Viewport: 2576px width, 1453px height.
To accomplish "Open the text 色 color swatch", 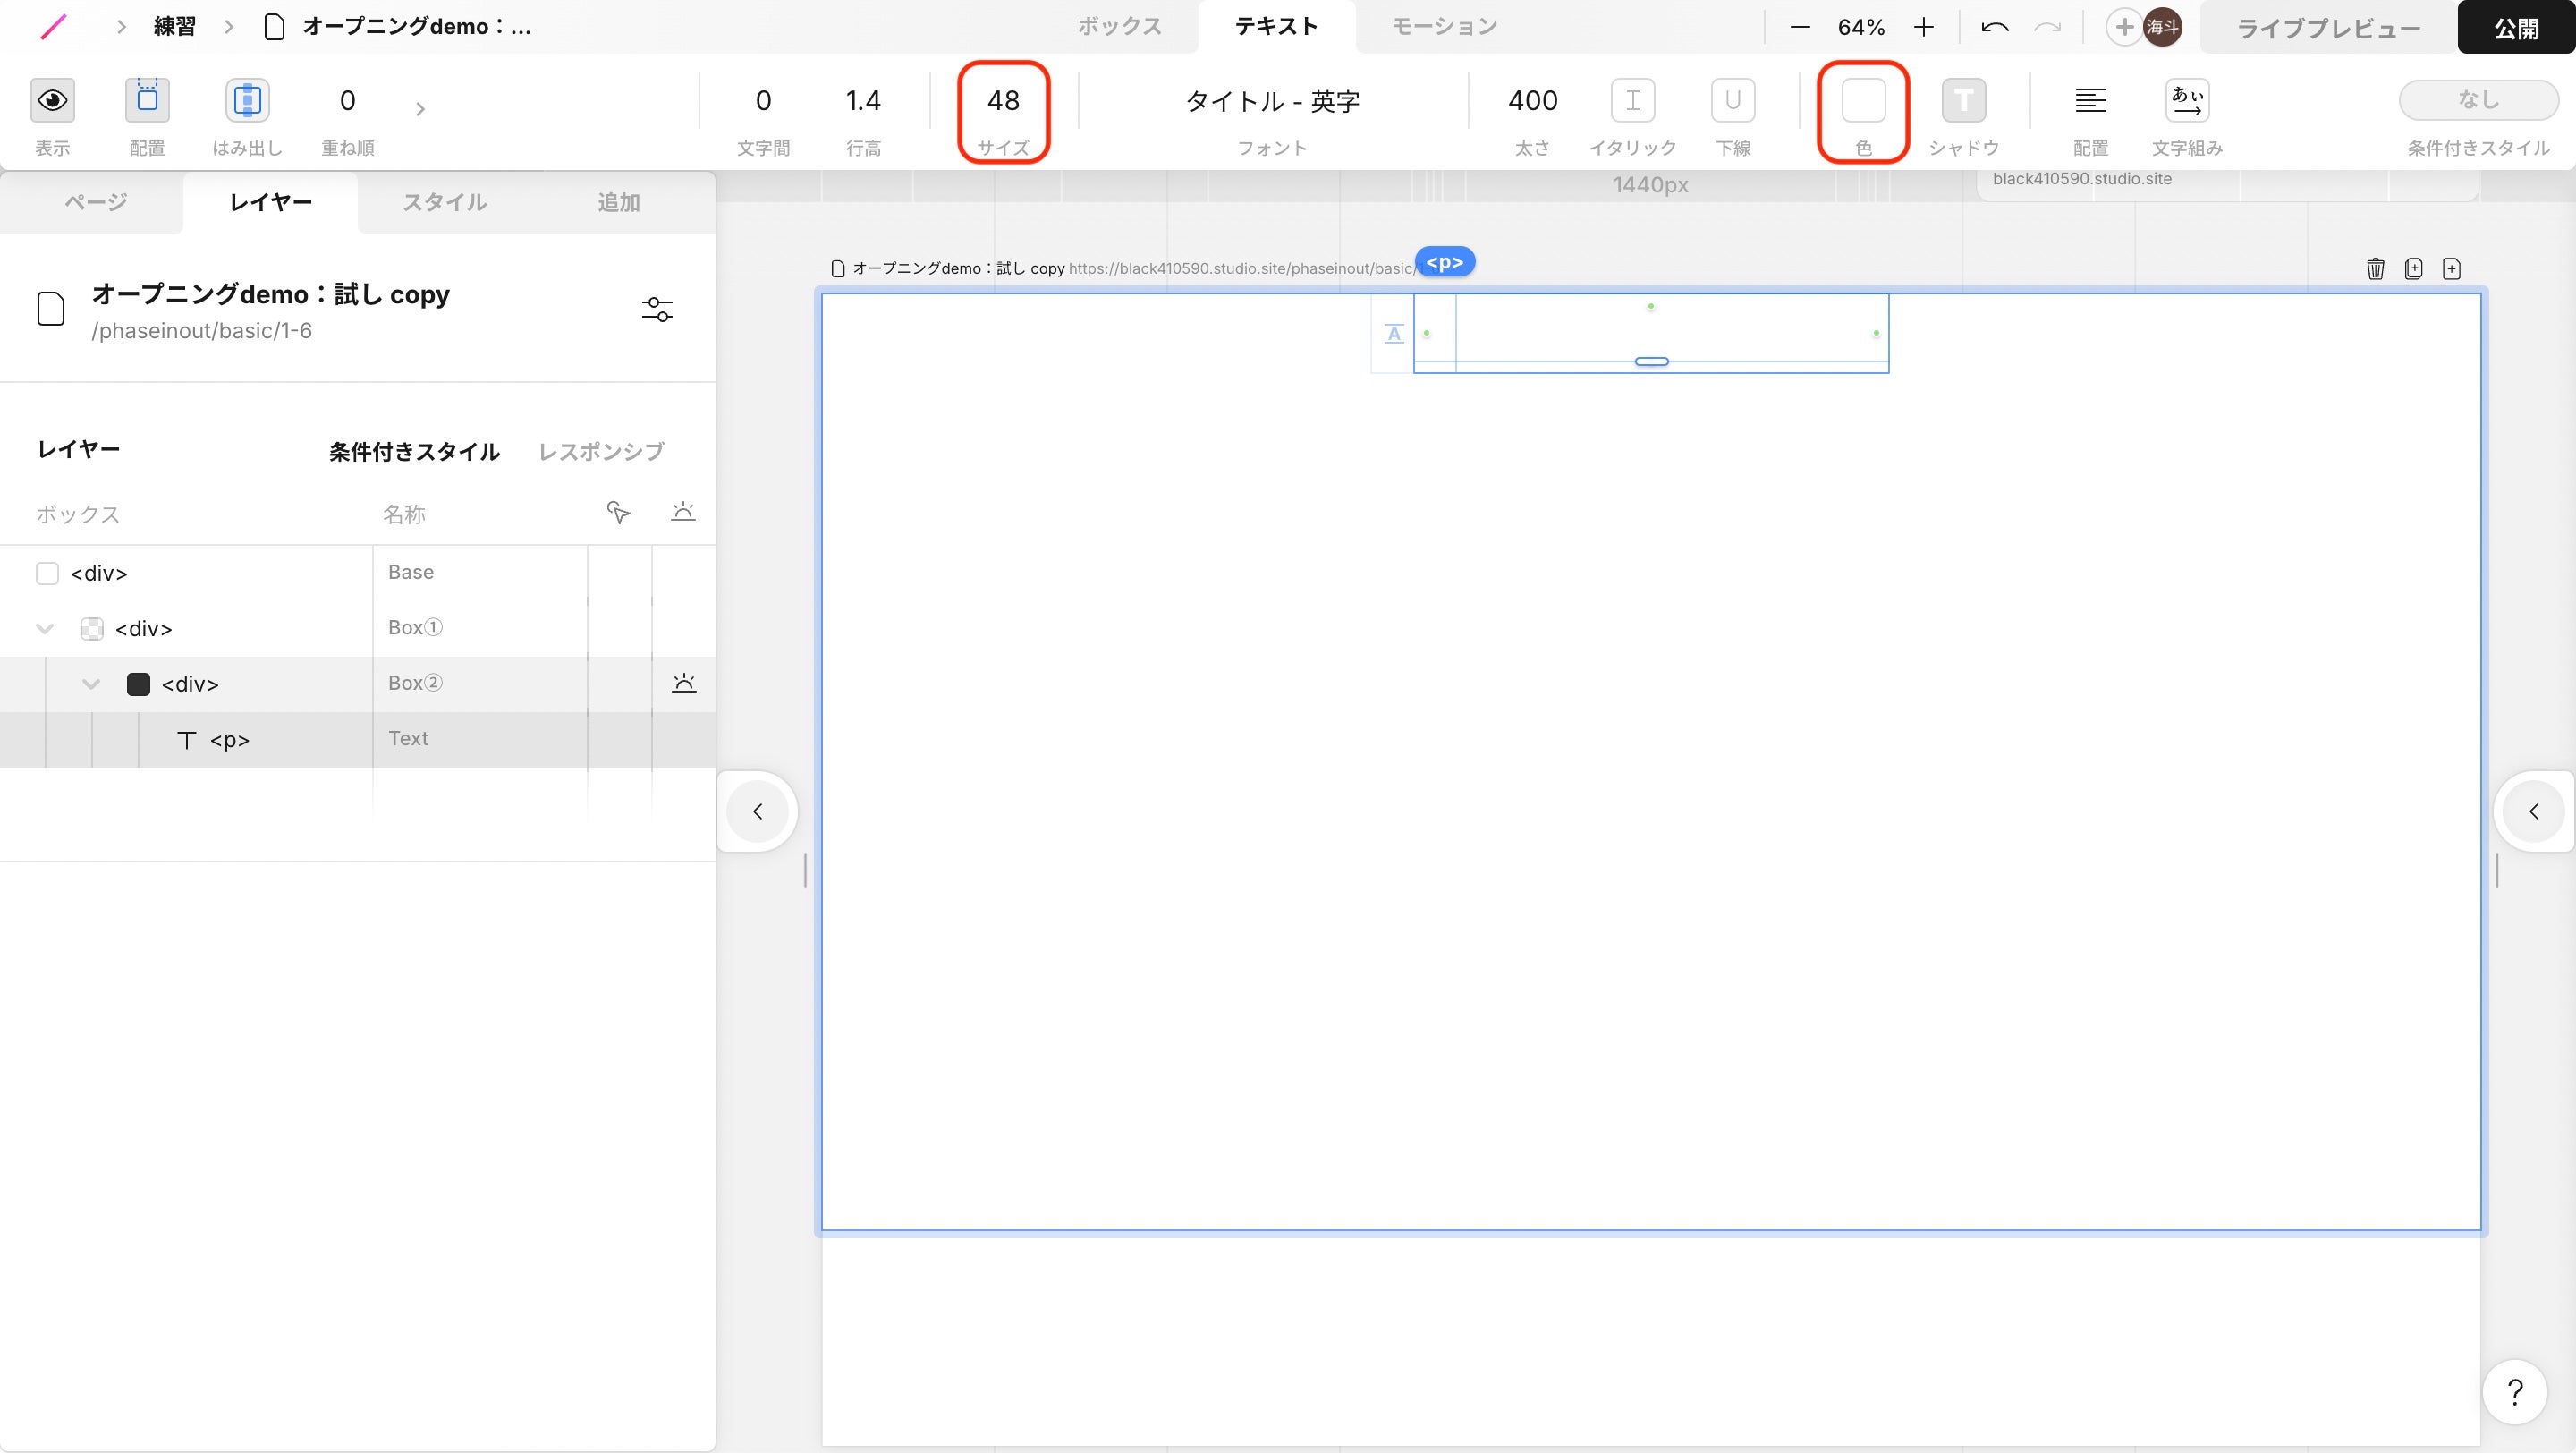I will tap(1863, 100).
